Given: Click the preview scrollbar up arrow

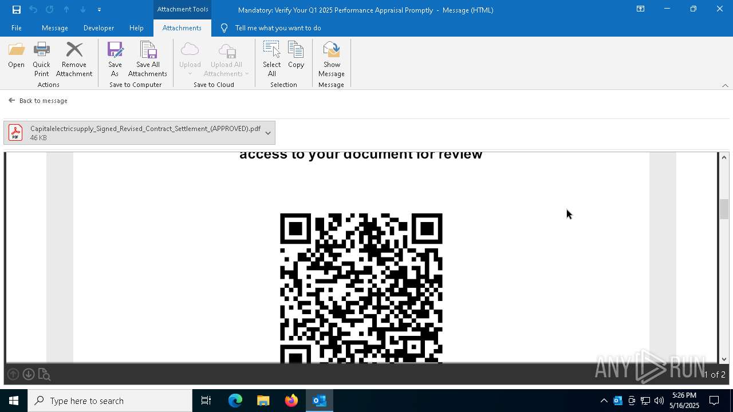Looking at the screenshot, I should point(724,157).
